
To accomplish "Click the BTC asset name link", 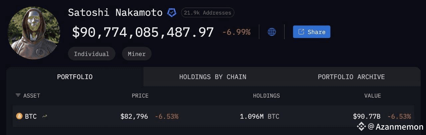I will tap(31, 116).
